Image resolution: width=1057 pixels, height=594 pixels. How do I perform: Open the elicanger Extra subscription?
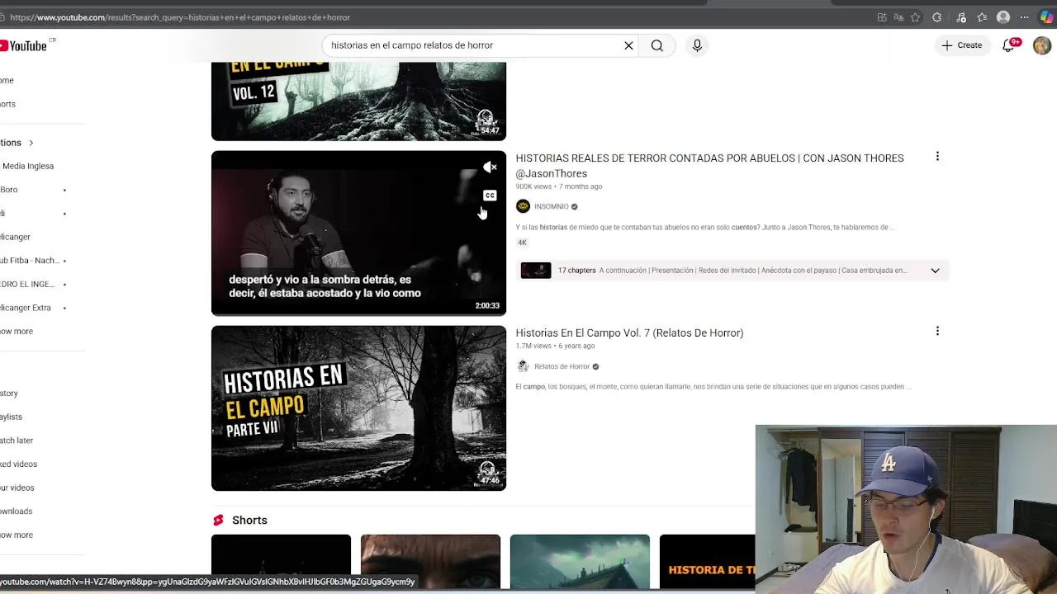click(26, 308)
